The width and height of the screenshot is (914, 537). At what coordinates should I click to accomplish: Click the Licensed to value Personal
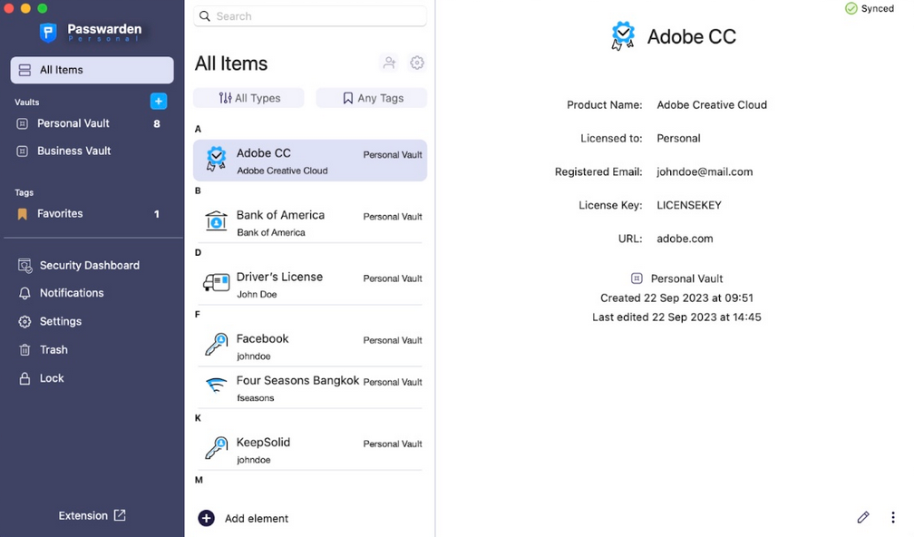[x=678, y=139]
